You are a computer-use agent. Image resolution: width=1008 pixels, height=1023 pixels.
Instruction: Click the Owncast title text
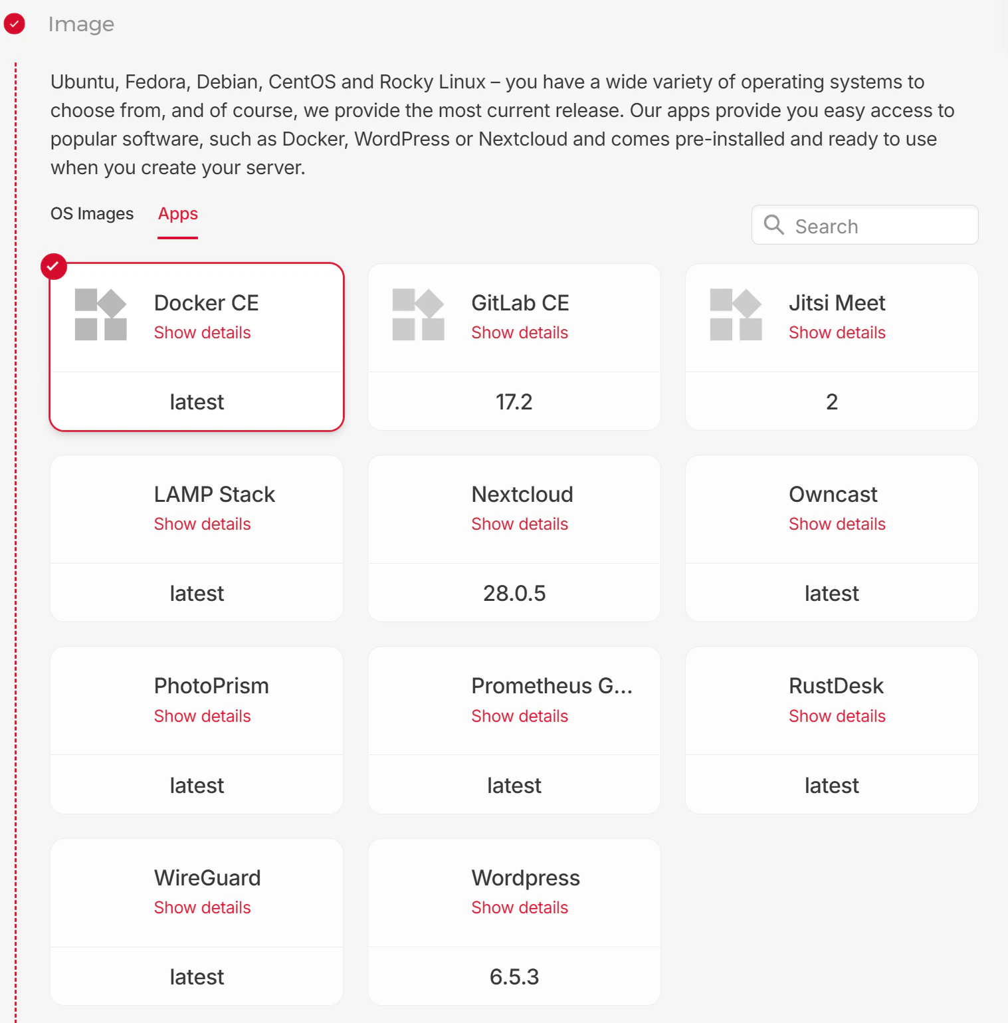(x=833, y=494)
